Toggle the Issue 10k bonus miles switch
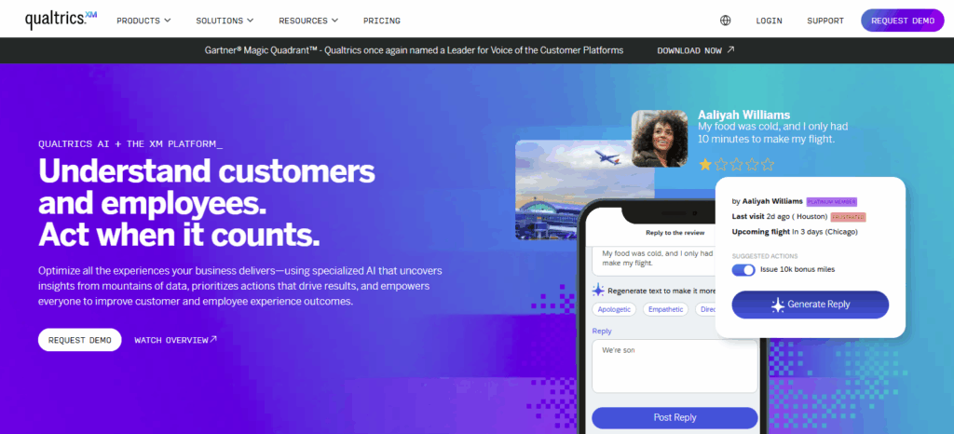 click(743, 270)
